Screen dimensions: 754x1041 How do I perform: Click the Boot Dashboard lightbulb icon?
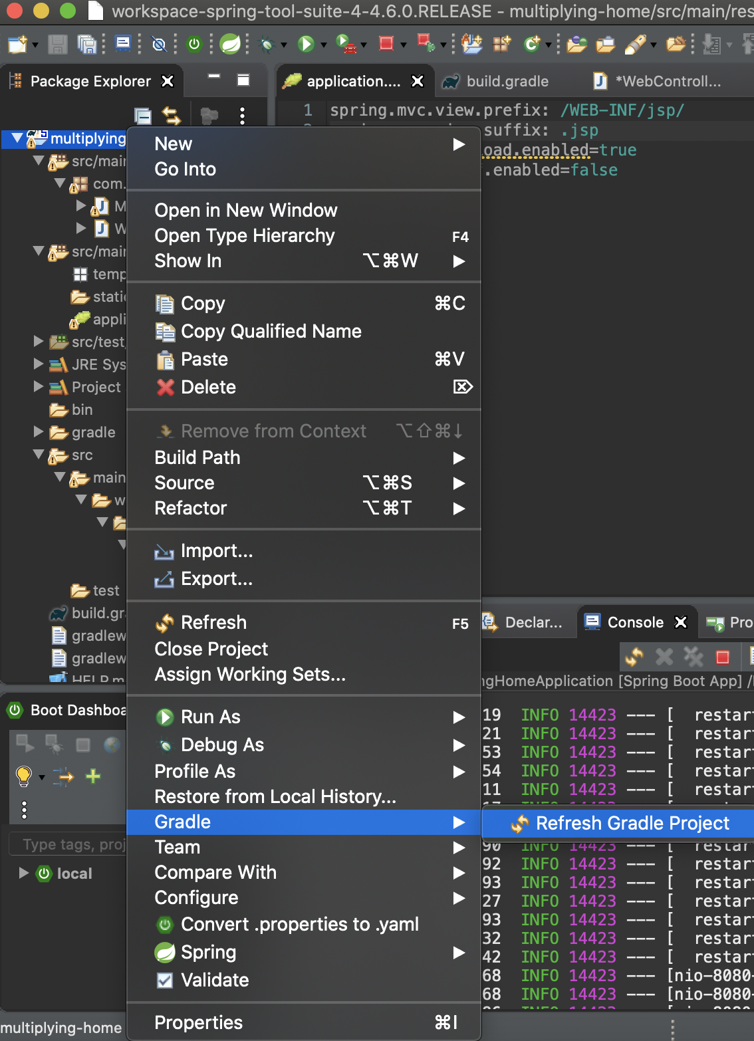click(24, 776)
